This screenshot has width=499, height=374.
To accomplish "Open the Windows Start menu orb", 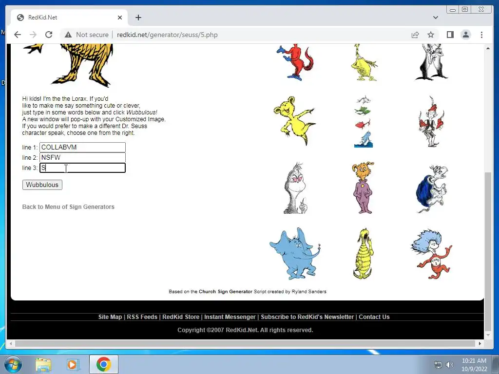I will click(x=13, y=364).
